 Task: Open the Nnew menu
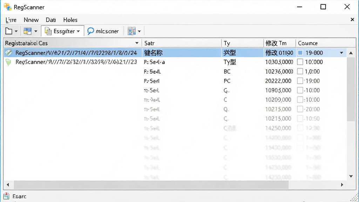pos(31,20)
